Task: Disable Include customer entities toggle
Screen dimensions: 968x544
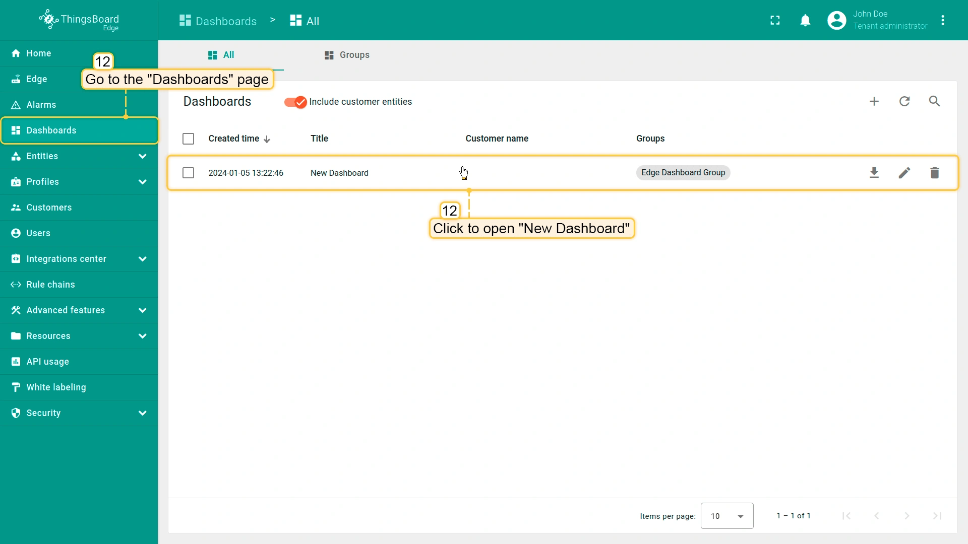Action: pyautogui.click(x=295, y=102)
